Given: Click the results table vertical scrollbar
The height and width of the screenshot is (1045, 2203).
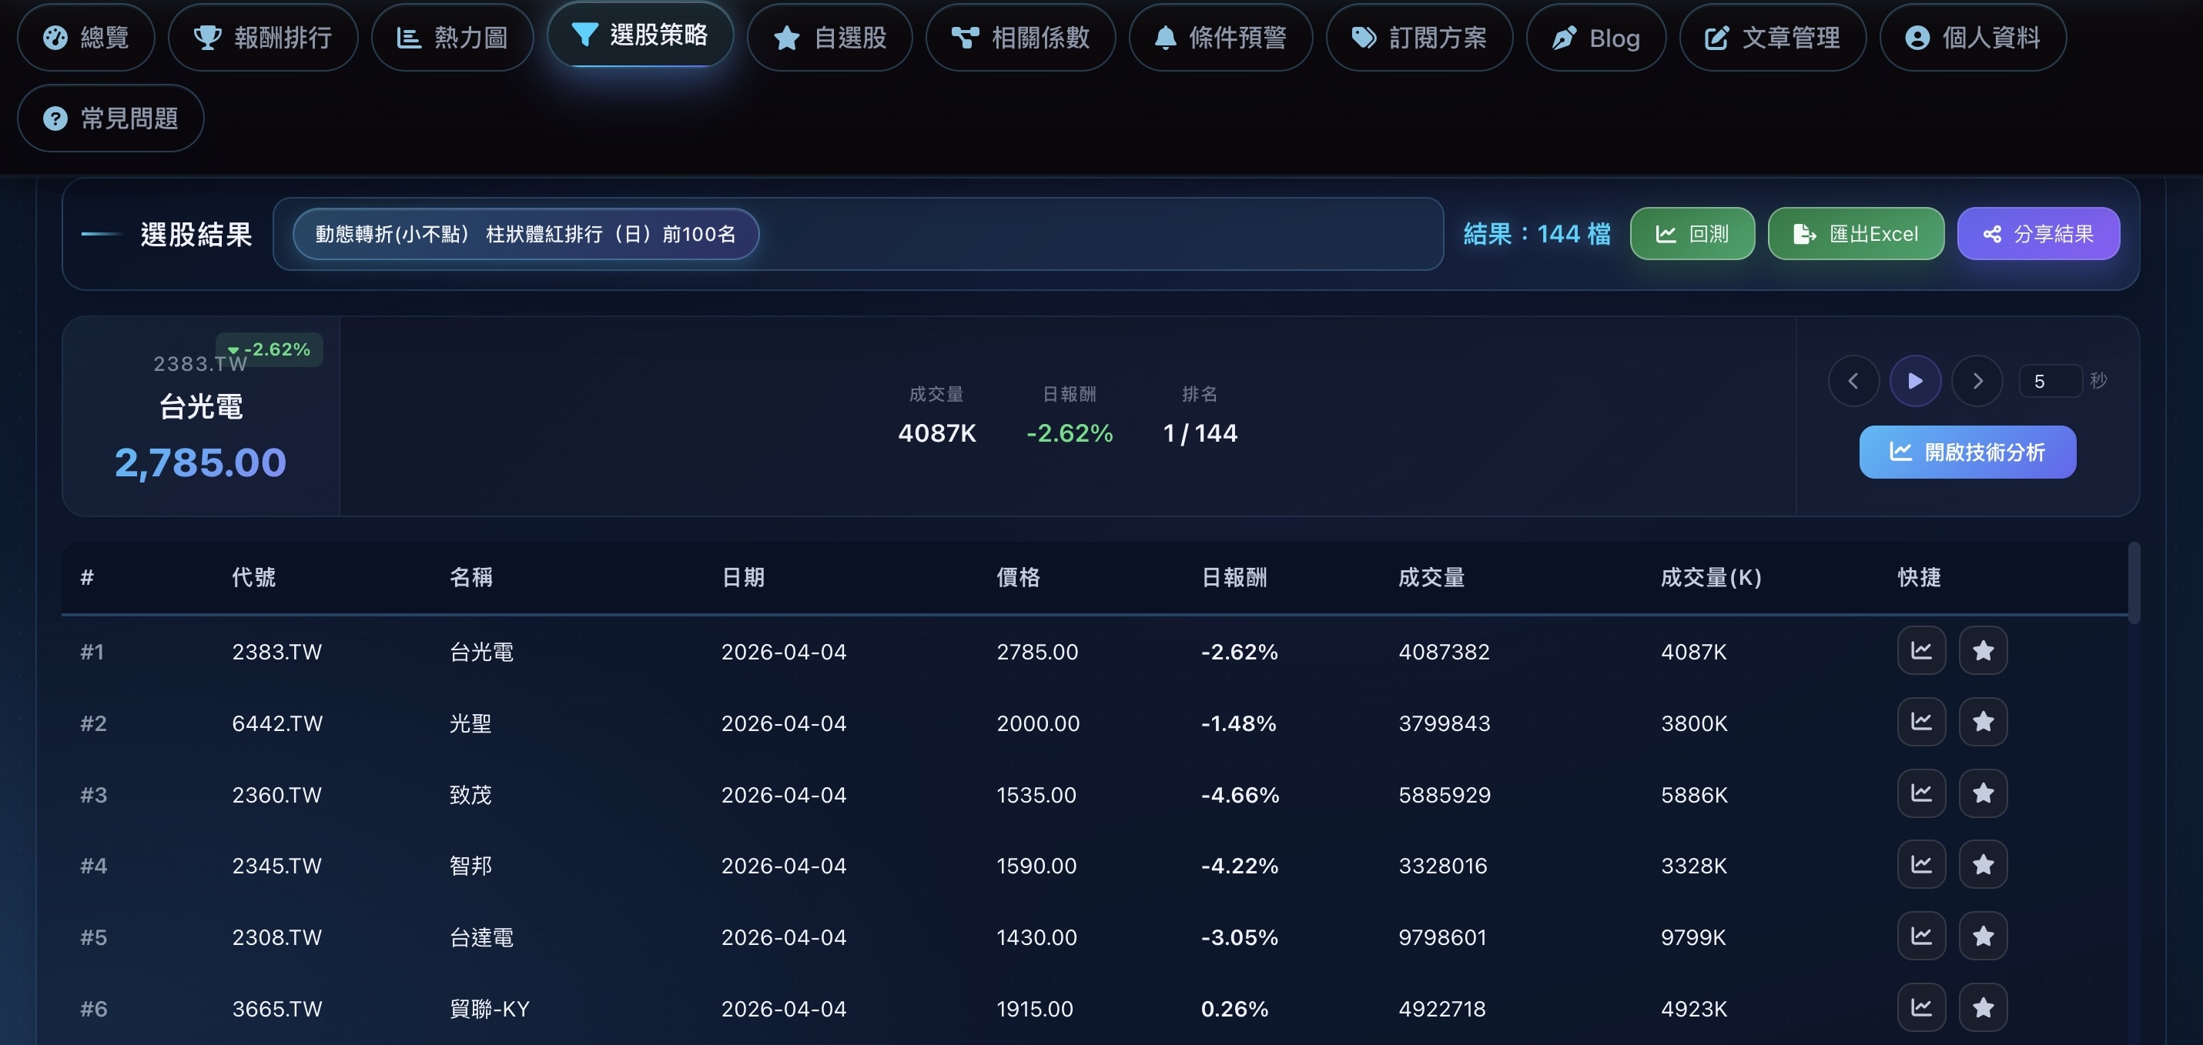Looking at the screenshot, I should tap(2134, 583).
